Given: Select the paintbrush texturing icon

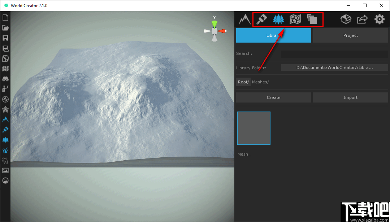Looking at the screenshot, I should [x=261, y=19].
